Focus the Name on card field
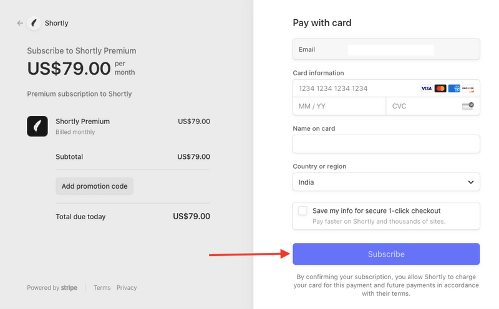499x309 pixels. (386, 144)
